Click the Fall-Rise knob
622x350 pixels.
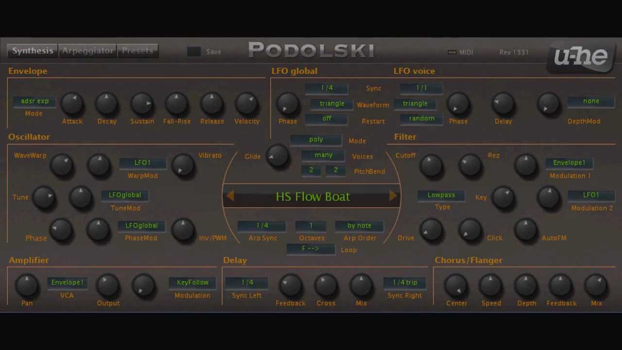(x=176, y=104)
